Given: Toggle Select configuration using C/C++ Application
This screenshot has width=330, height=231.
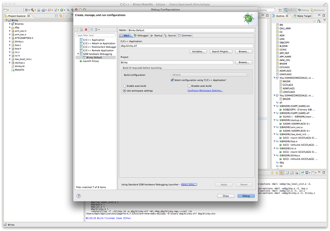Looking at the screenshot, I should pyautogui.click(x=172, y=80).
